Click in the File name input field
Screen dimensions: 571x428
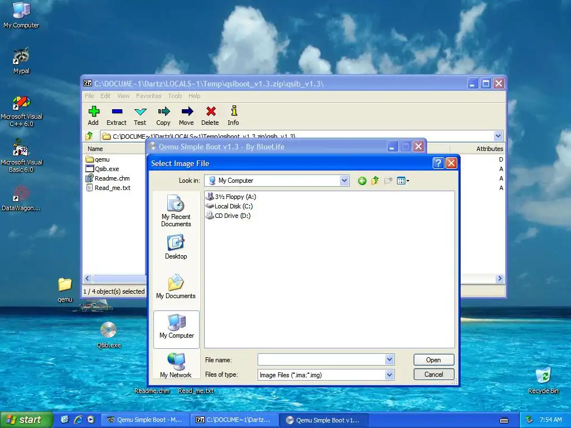point(322,359)
